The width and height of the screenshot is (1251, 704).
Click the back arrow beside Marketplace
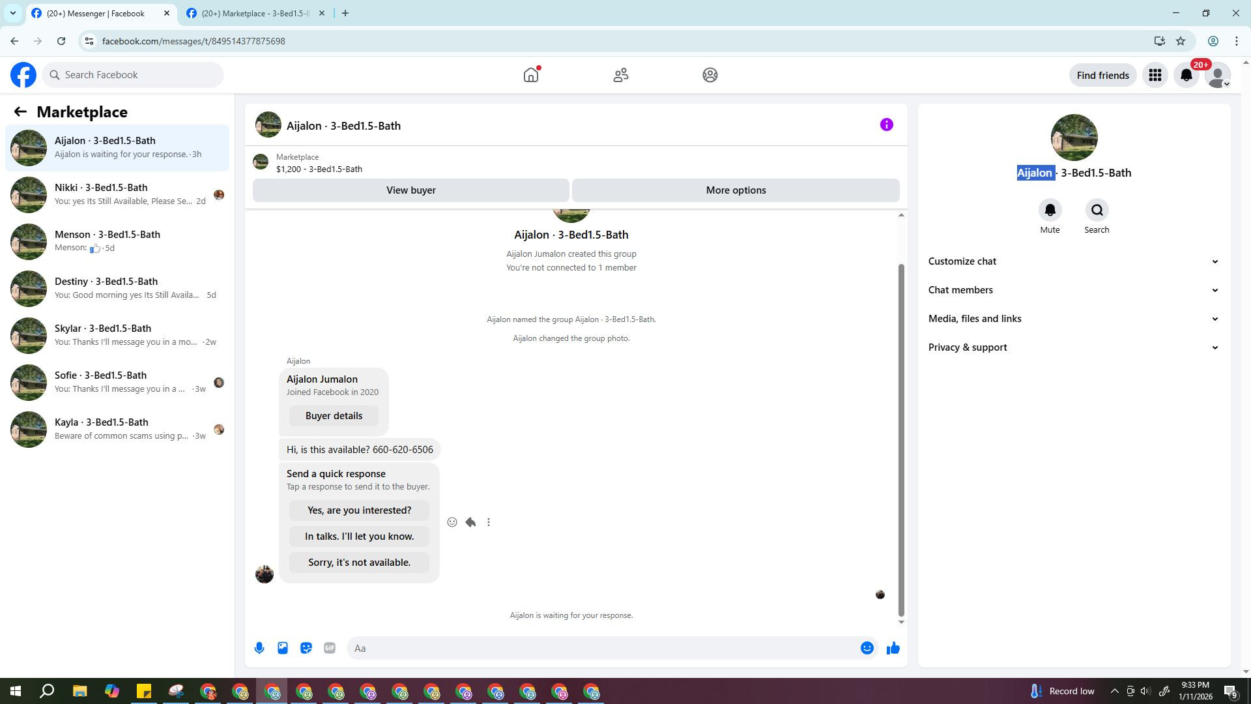tap(20, 112)
